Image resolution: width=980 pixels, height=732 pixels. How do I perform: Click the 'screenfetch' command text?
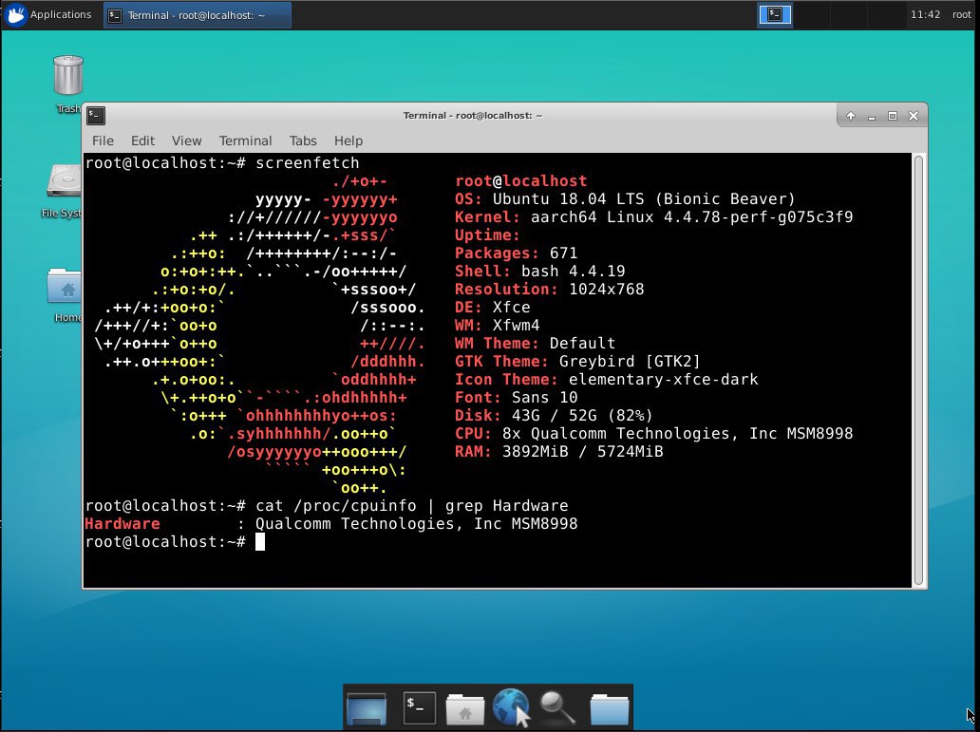tap(308, 162)
